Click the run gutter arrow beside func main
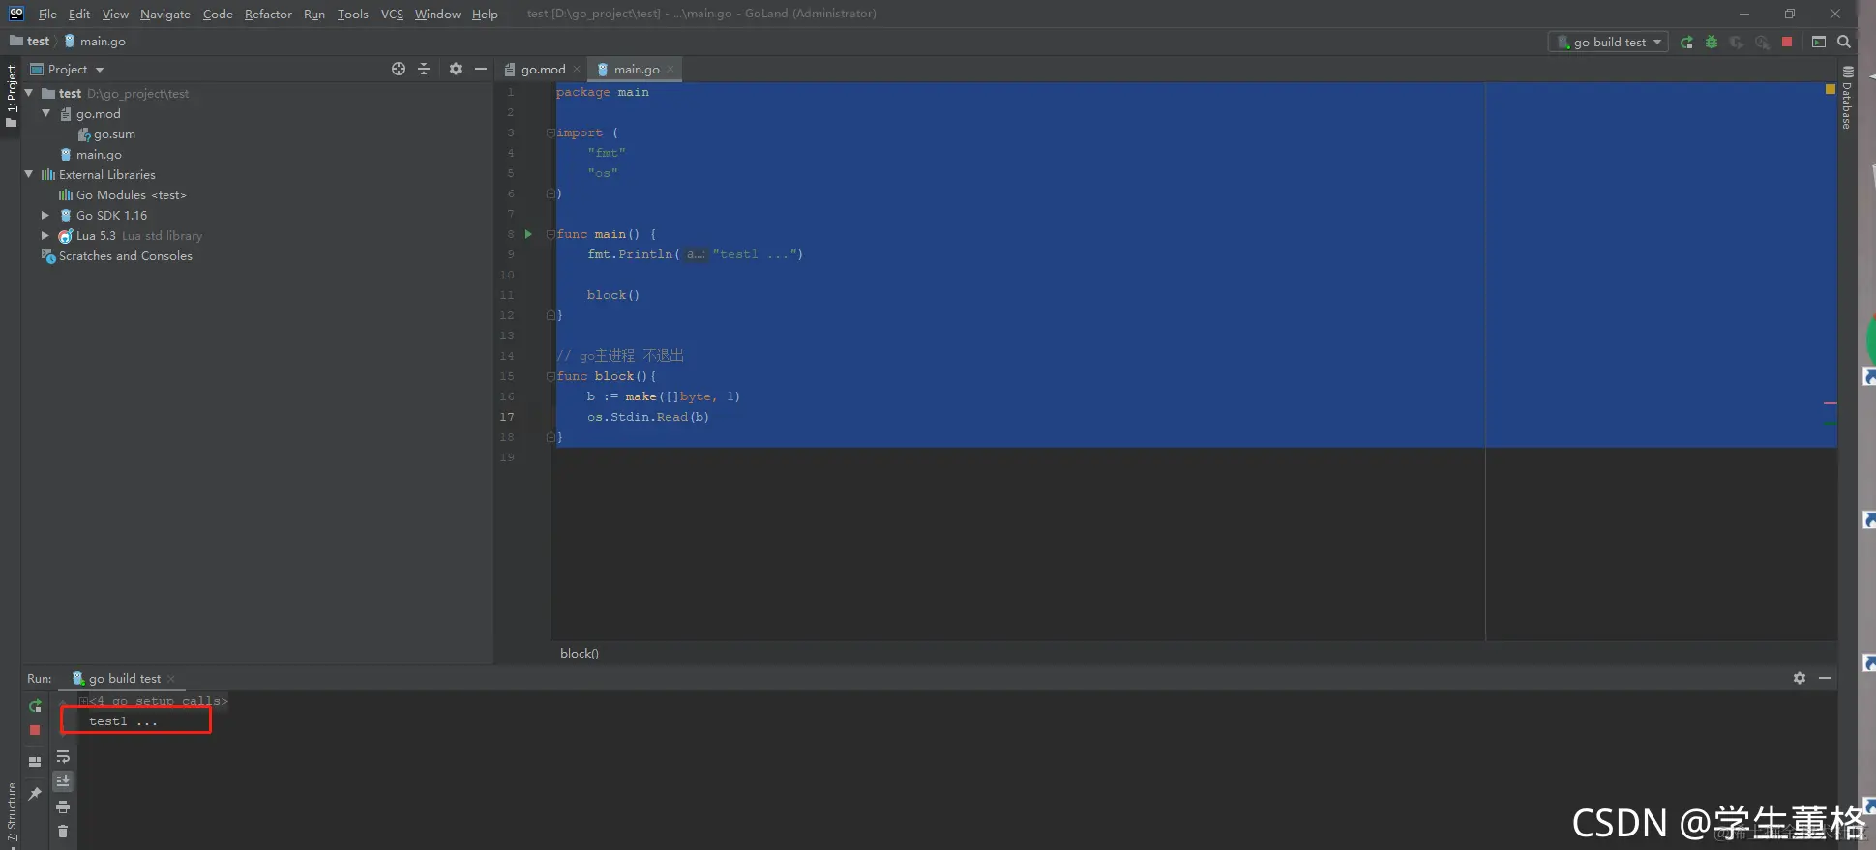Screen dimensions: 1876x850 528,234
